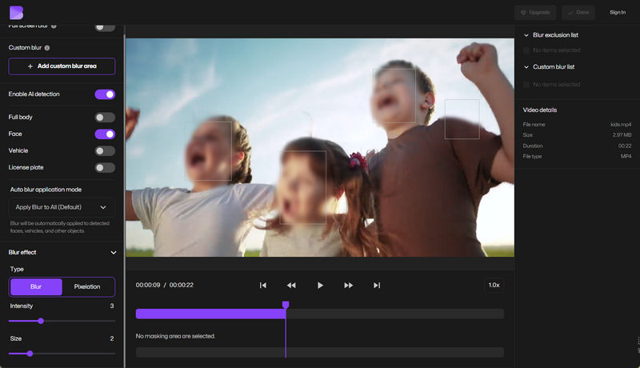Click the Video details heading

(x=539, y=110)
